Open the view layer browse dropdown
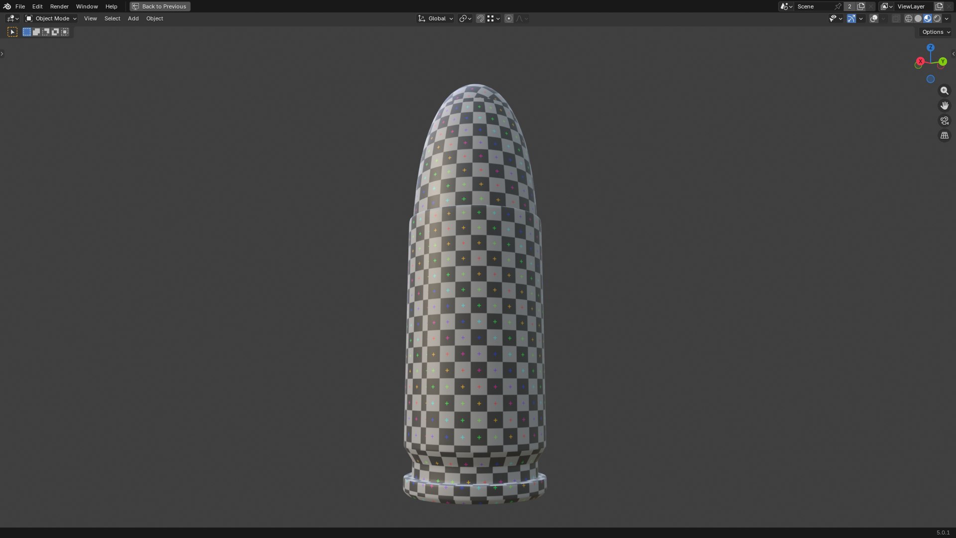Viewport: 956px width, 538px height. tap(886, 6)
